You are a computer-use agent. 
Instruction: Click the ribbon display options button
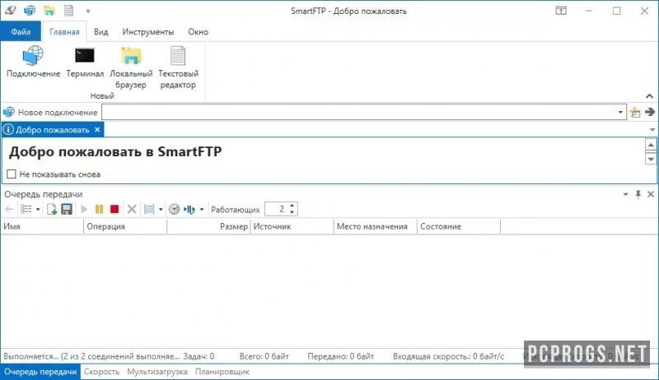coord(561,11)
